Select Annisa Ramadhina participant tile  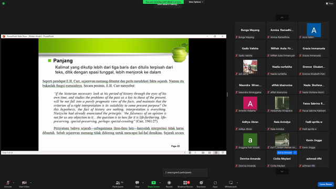point(282,30)
